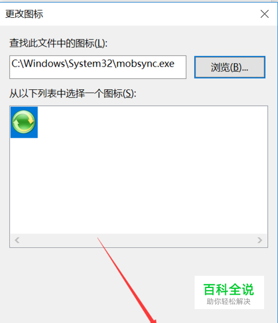
Task: Focus the icon file path input field
Action: coord(98,67)
